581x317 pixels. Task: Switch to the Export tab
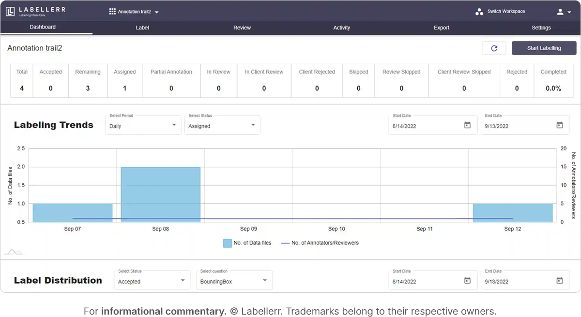click(x=441, y=28)
